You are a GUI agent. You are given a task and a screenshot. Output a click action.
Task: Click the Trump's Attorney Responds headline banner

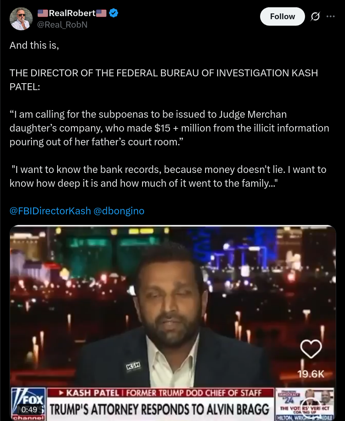point(160,409)
